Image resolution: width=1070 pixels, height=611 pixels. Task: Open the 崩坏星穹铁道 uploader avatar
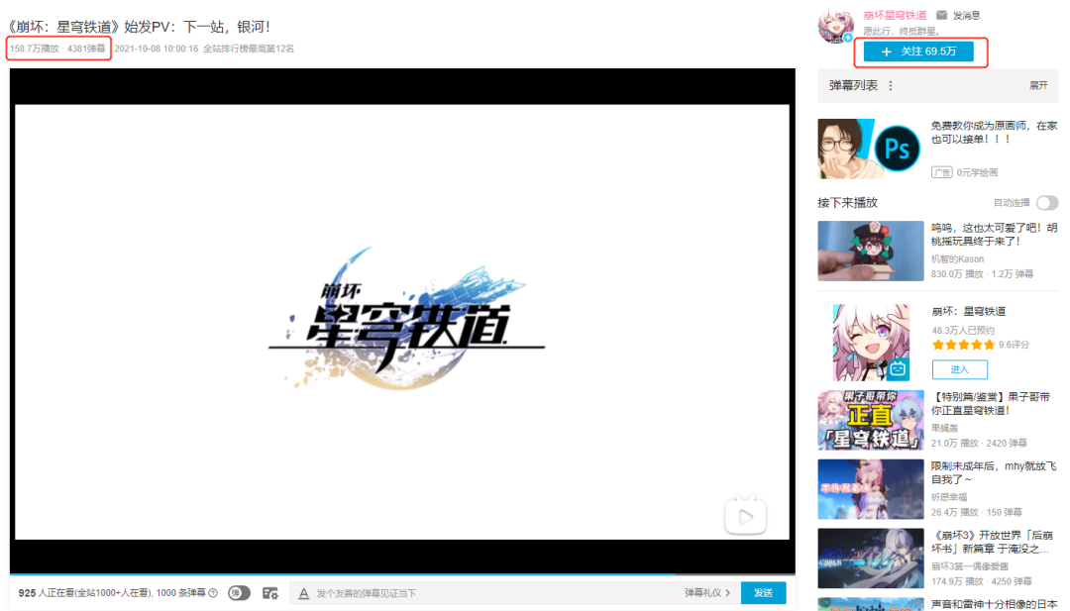coord(835,26)
